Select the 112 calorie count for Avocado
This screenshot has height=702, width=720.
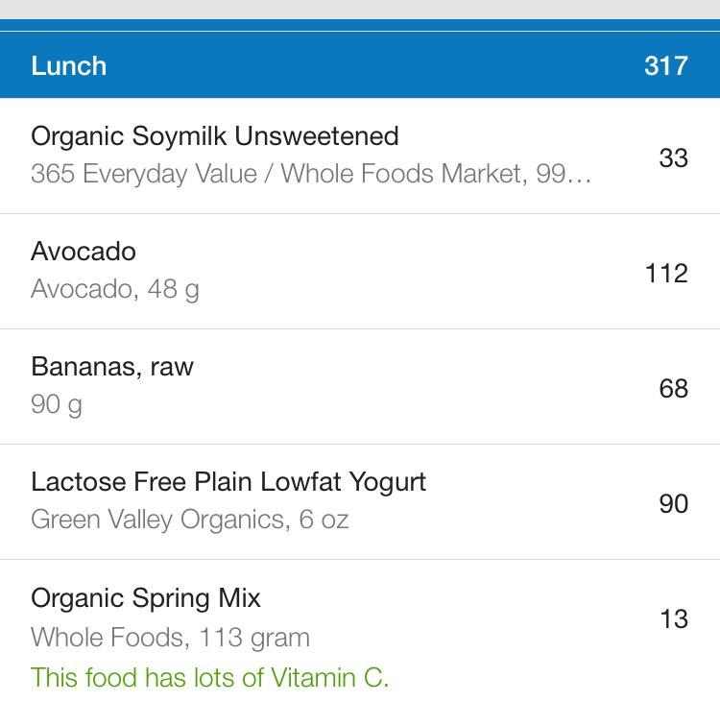pyautogui.click(x=666, y=274)
